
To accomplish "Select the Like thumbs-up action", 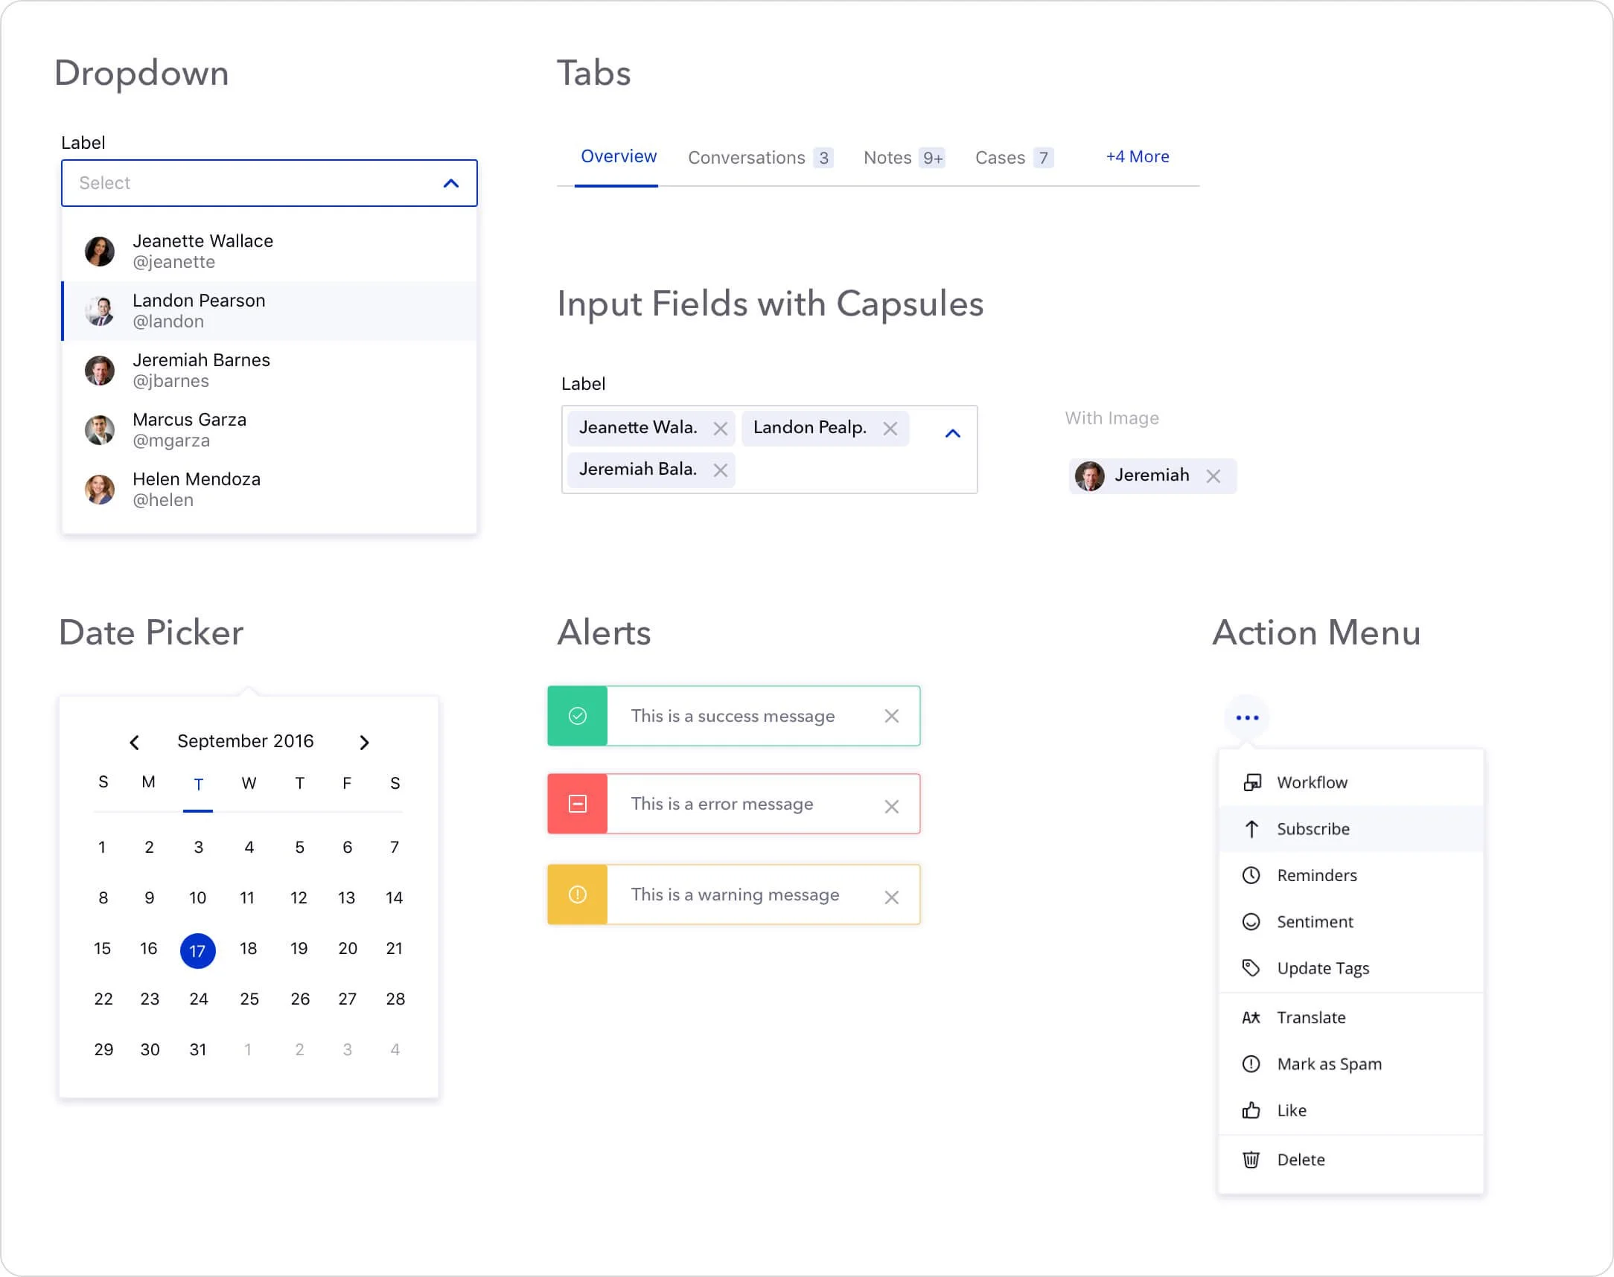I will tap(1291, 1110).
